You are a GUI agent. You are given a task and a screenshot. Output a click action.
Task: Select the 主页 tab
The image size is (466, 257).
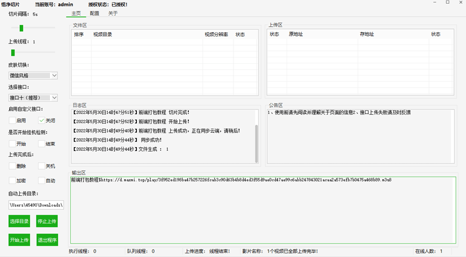(76, 13)
